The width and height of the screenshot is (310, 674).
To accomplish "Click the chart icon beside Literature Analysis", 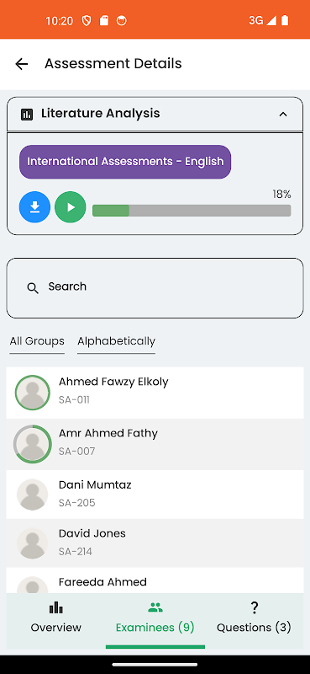I will pos(27,115).
